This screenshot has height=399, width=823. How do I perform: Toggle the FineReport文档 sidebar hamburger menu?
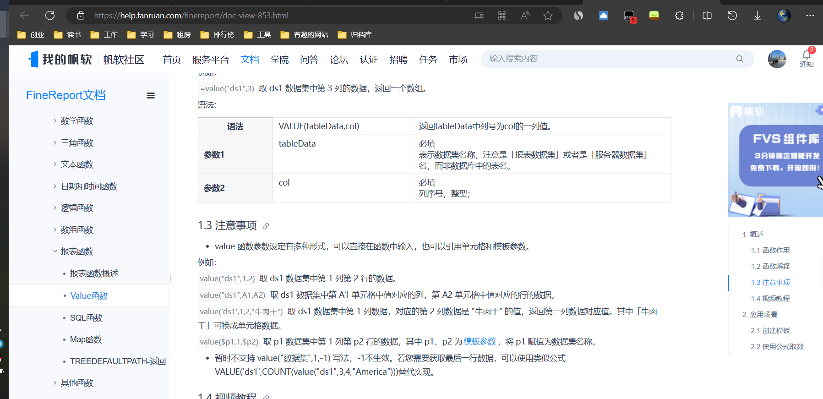point(151,96)
